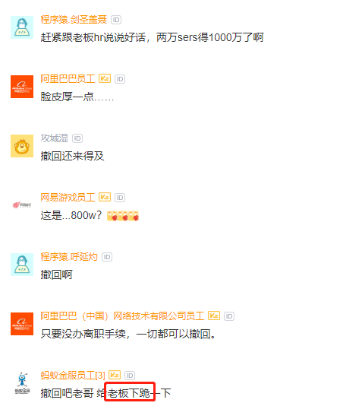This screenshot has width=343, height=406.
Task: Open the NetEase logo avatar
Action: point(22,205)
